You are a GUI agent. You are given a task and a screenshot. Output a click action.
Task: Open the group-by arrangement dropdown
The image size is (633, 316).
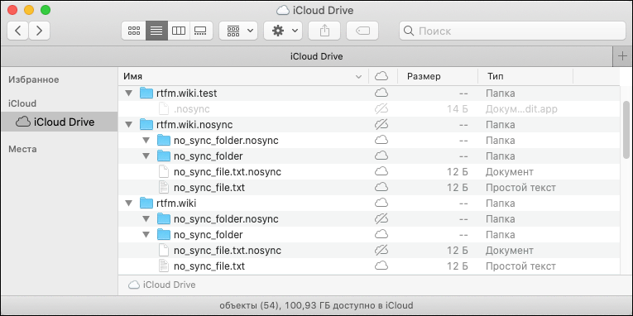(x=238, y=31)
